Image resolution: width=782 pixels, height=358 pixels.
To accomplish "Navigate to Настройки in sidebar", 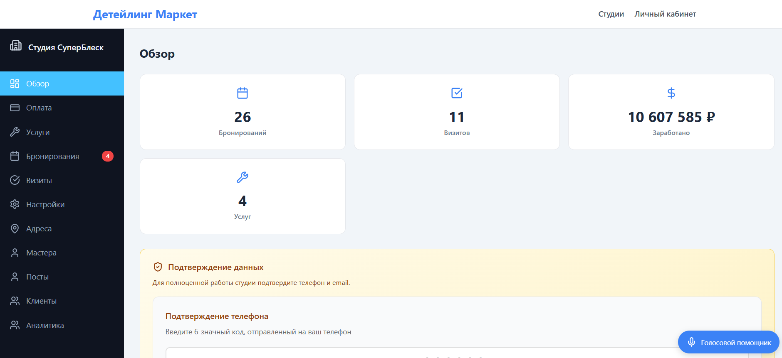I will [62, 204].
